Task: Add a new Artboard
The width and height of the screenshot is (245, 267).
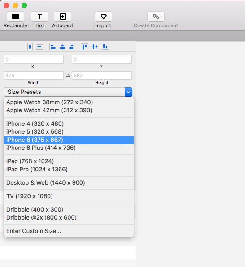Action: pos(62,17)
